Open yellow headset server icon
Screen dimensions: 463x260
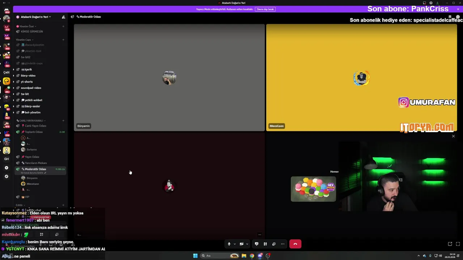coord(7,81)
